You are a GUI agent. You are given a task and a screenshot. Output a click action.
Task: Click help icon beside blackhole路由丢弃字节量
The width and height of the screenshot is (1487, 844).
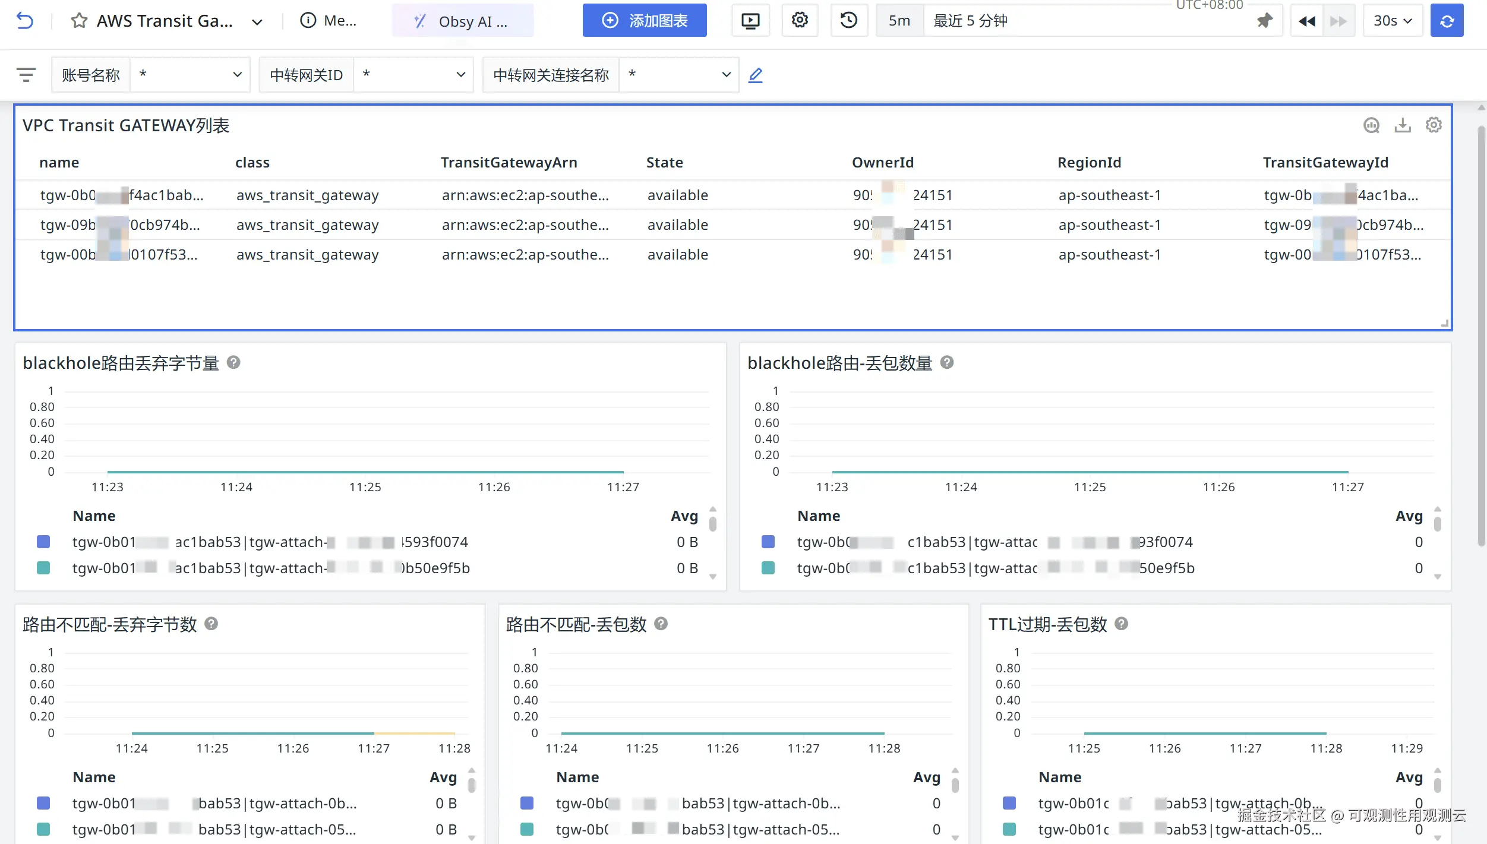click(x=233, y=362)
